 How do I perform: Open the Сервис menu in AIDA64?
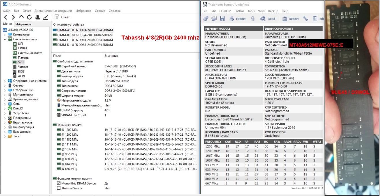coord(100,11)
